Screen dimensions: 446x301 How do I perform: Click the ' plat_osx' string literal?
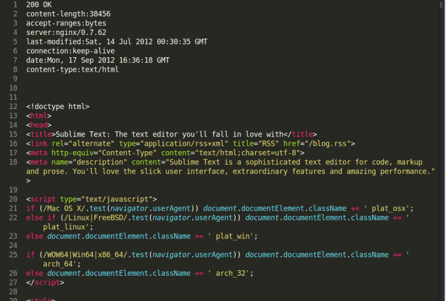click(390, 208)
